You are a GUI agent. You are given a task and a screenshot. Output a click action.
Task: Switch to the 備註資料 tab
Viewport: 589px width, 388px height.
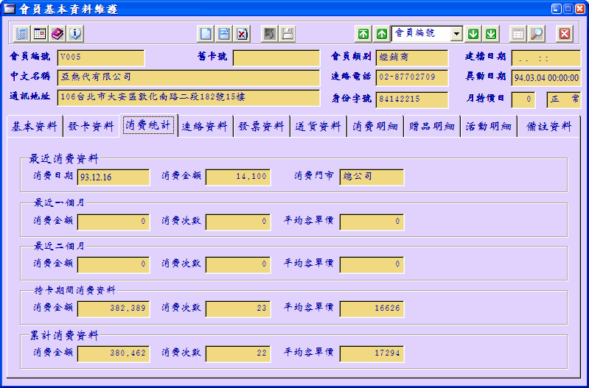[x=549, y=127]
